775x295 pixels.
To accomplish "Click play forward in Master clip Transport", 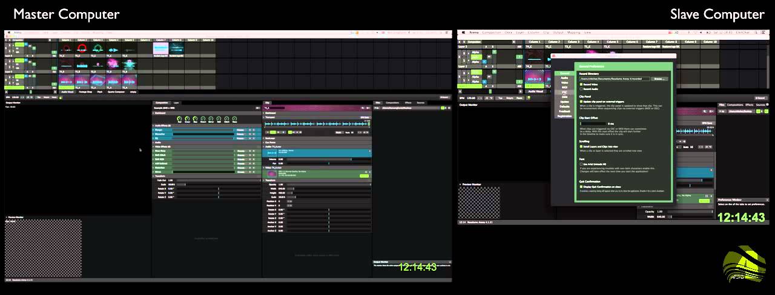I will 273,132.
